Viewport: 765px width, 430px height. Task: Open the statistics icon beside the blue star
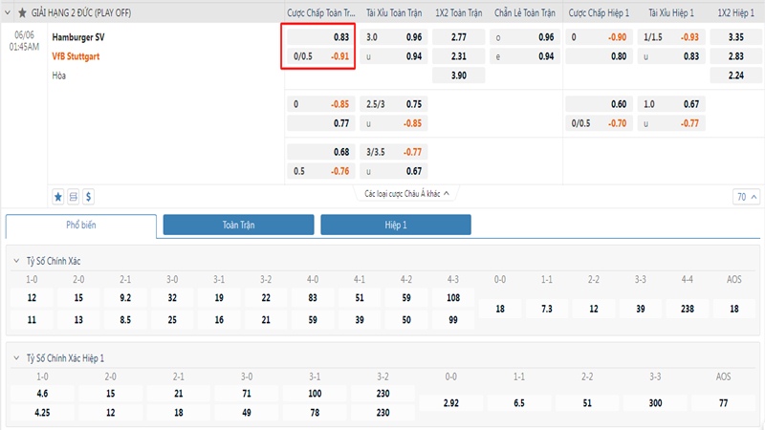coord(74,197)
